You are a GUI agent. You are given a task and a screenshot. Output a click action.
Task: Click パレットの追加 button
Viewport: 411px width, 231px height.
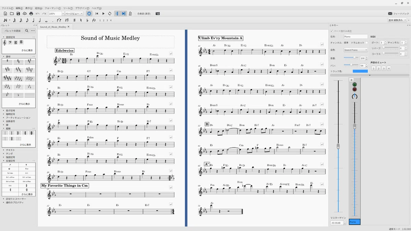click(12, 31)
